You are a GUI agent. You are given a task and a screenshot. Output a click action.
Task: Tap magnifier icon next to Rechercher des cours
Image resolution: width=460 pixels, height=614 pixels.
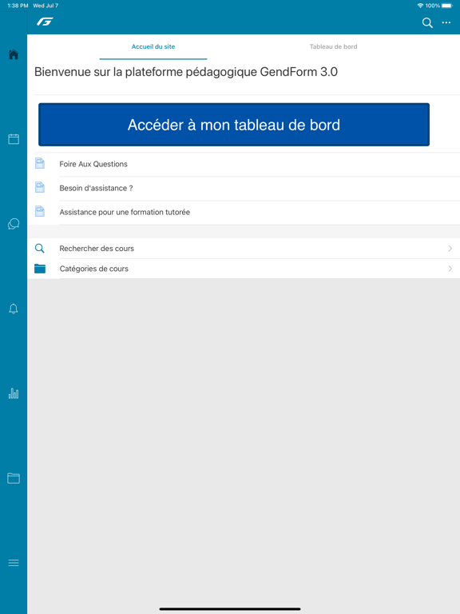point(39,249)
